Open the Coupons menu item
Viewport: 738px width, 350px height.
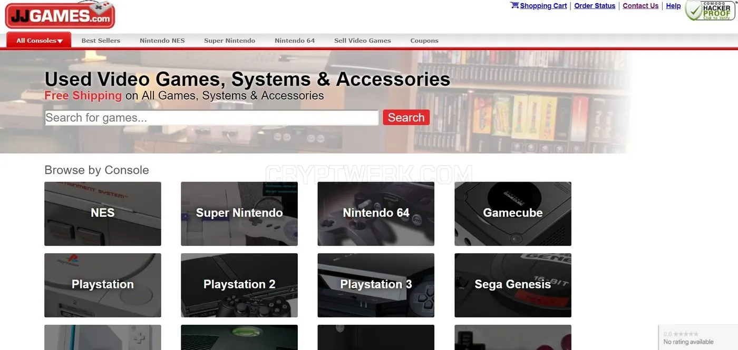click(x=424, y=41)
